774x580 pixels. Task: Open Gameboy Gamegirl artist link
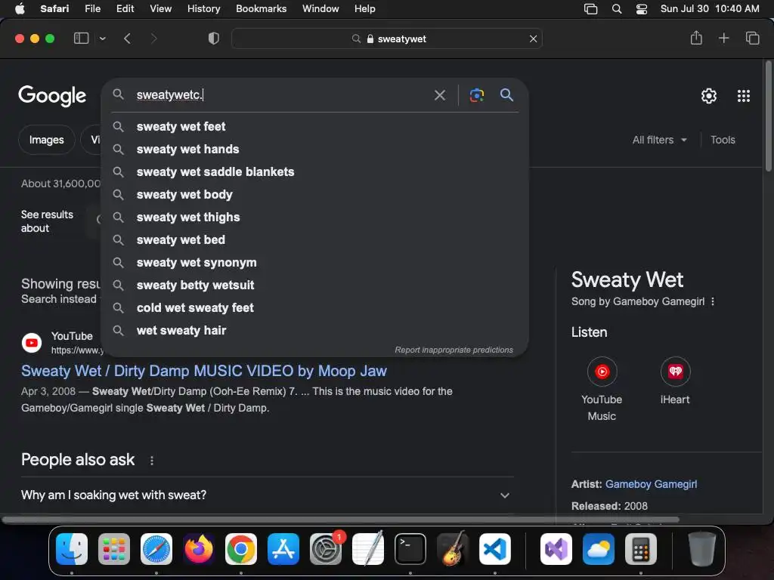pyautogui.click(x=651, y=484)
